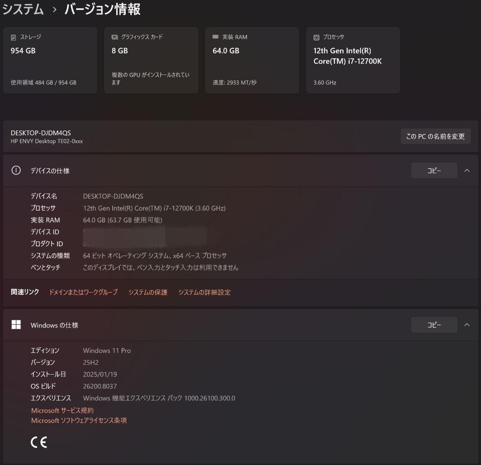Select processor value 12th Gen Intel(R) Core(TM) i7-12700K (3.60 GHz)
This screenshot has height=465, width=481.
[x=154, y=208]
